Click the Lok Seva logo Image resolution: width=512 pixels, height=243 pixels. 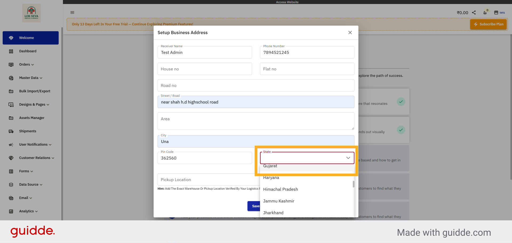[x=31, y=13]
